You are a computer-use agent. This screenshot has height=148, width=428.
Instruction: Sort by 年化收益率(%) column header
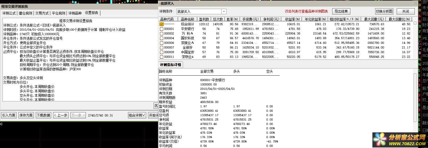pos(315,19)
